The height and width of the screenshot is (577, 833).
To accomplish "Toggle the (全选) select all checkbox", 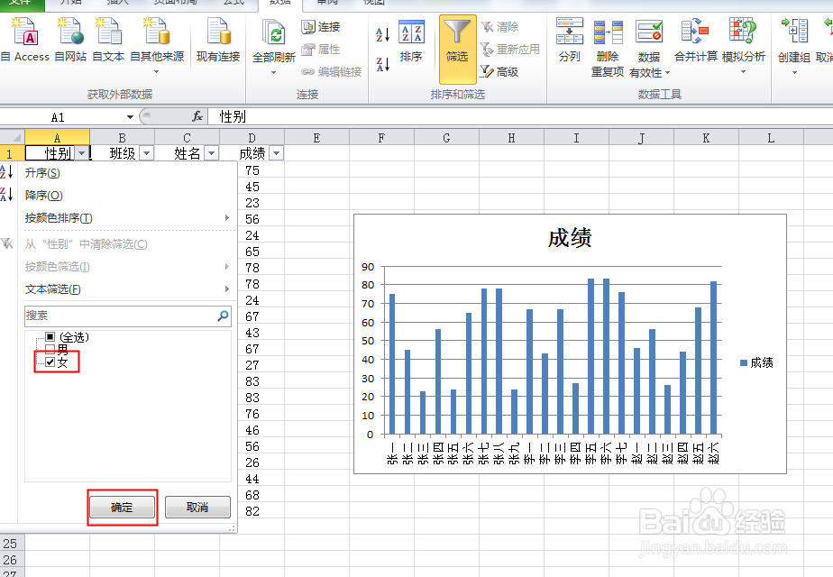I will pyautogui.click(x=50, y=337).
